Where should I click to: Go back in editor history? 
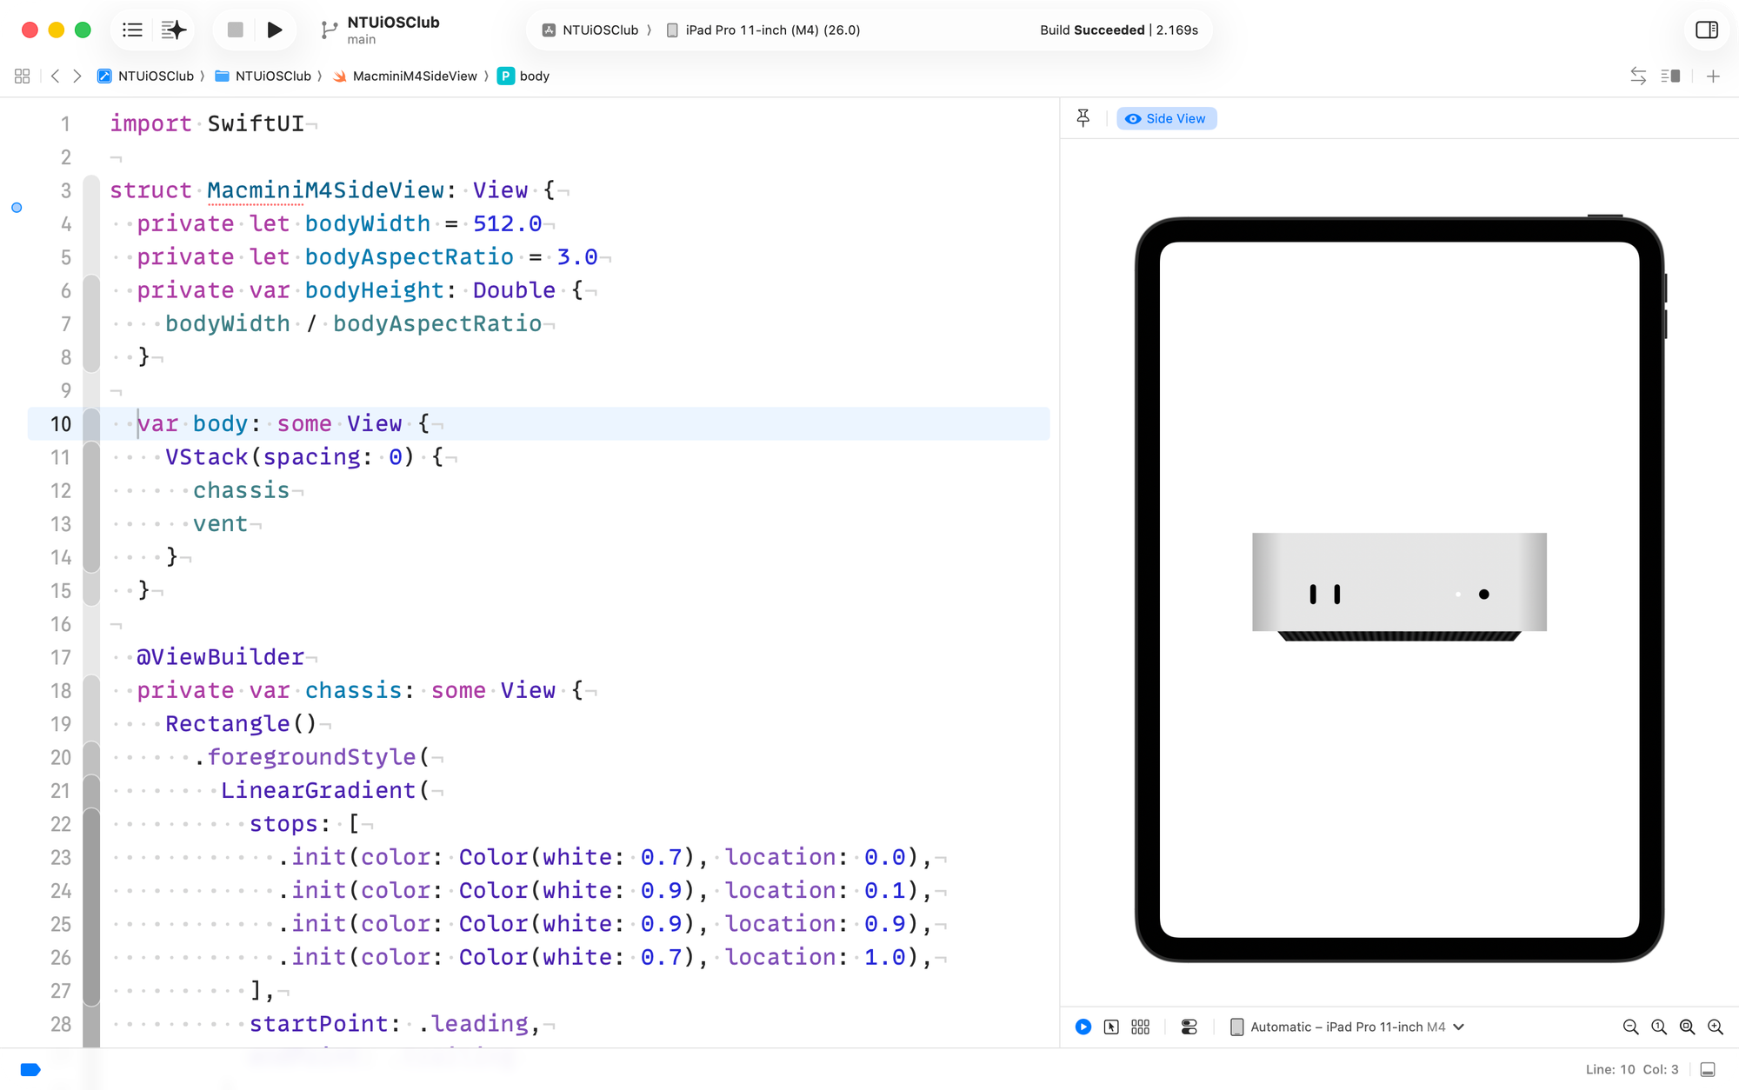click(x=56, y=76)
